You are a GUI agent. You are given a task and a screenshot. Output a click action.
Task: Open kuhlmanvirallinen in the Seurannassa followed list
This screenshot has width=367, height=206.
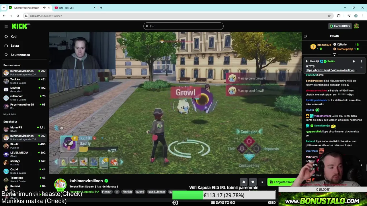[24, 73]
